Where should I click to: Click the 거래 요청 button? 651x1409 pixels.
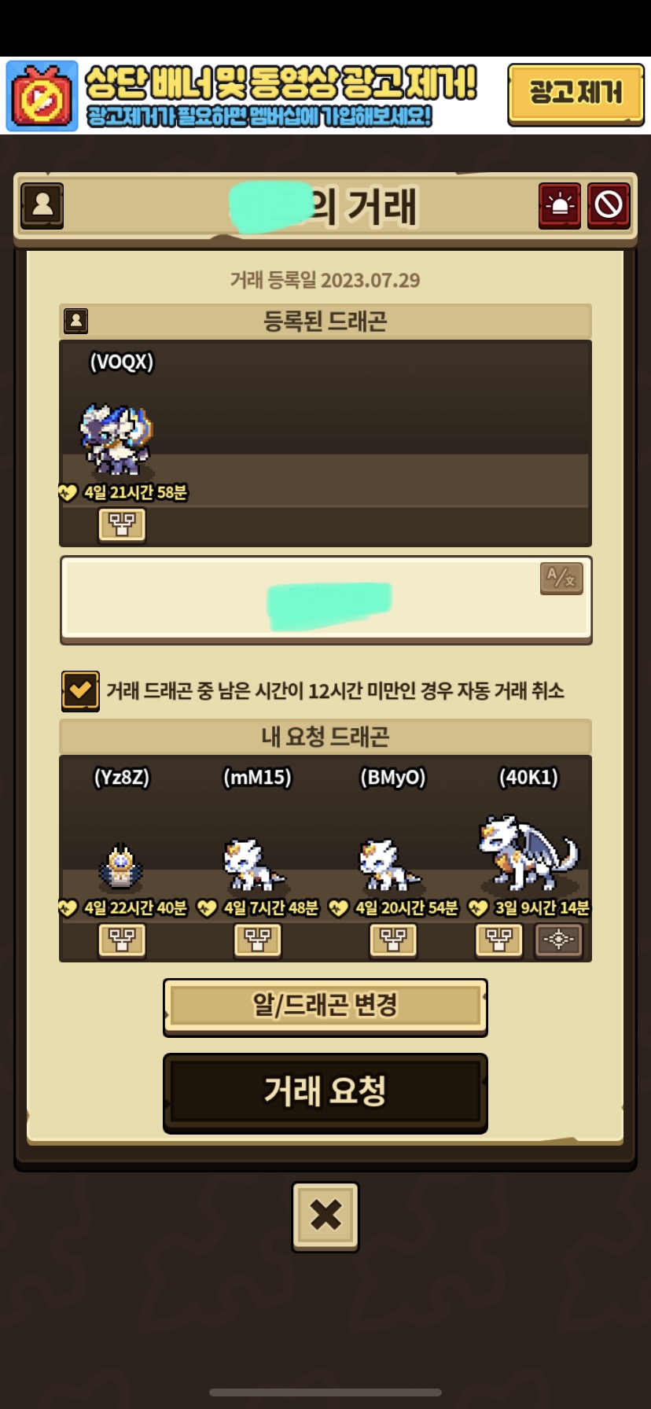[x=325, y=1092]
